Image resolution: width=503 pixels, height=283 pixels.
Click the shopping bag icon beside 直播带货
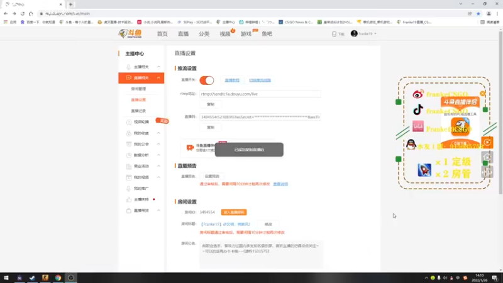(129, 211)
